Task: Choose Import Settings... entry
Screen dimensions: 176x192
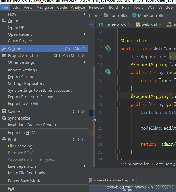Action: (44, 70)
